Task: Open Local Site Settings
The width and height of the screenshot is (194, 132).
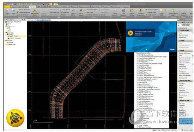Action: 132,12
